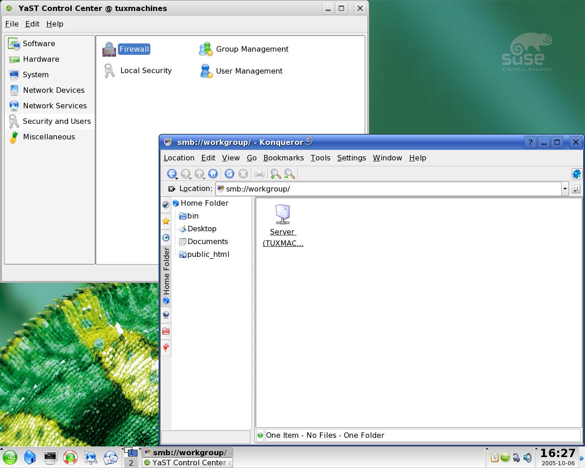Open the Tools menu in Konqueror
Image resolution: width=585 pixels, height=468 pixels.
point(320,158)
